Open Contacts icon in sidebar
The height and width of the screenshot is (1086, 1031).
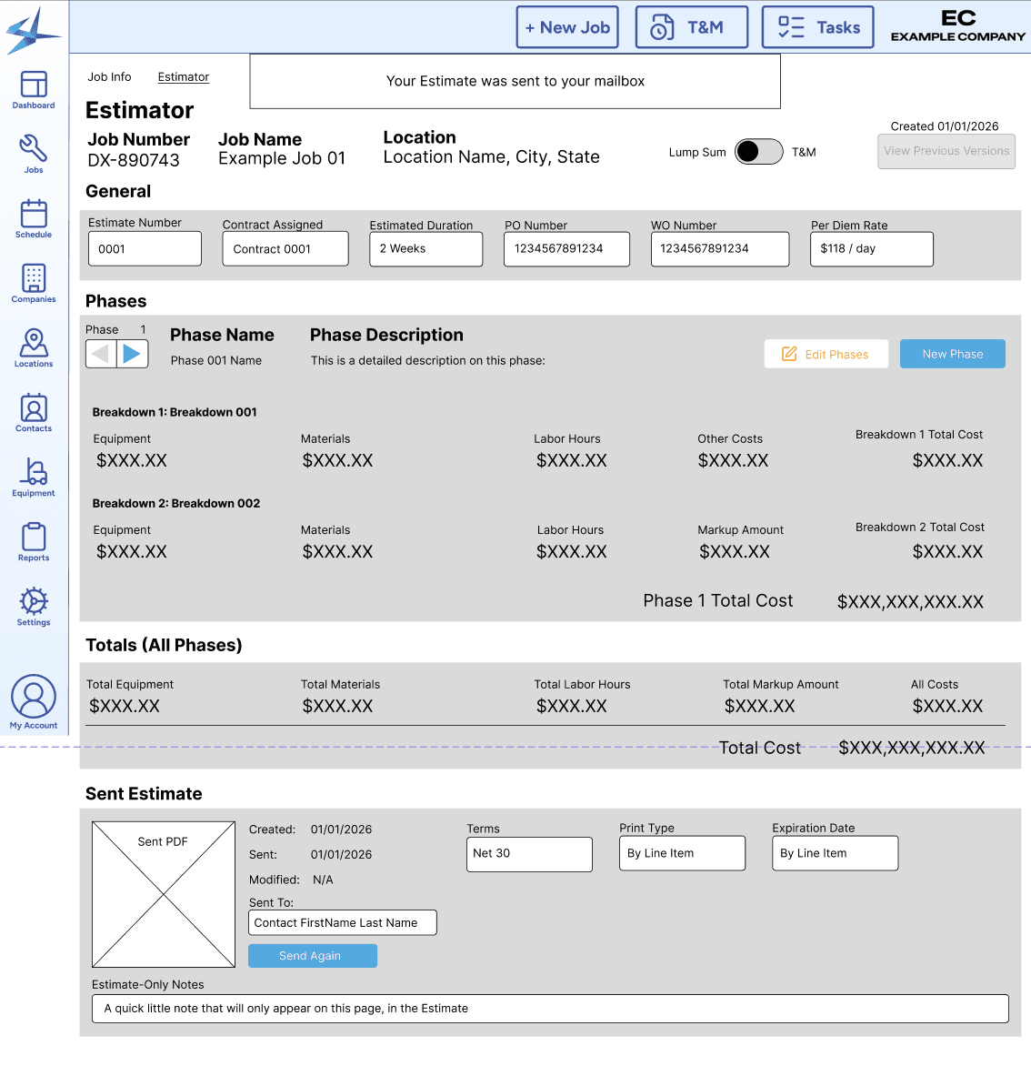coord(34,413)
